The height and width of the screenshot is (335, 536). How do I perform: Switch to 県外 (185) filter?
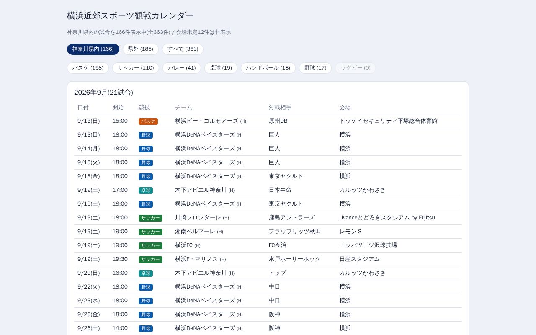(x=141, y=49)
